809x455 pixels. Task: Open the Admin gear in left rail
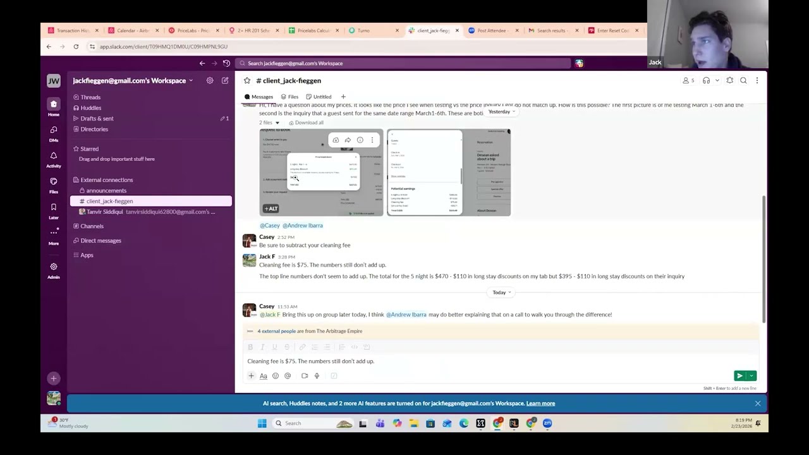[54, 270]
